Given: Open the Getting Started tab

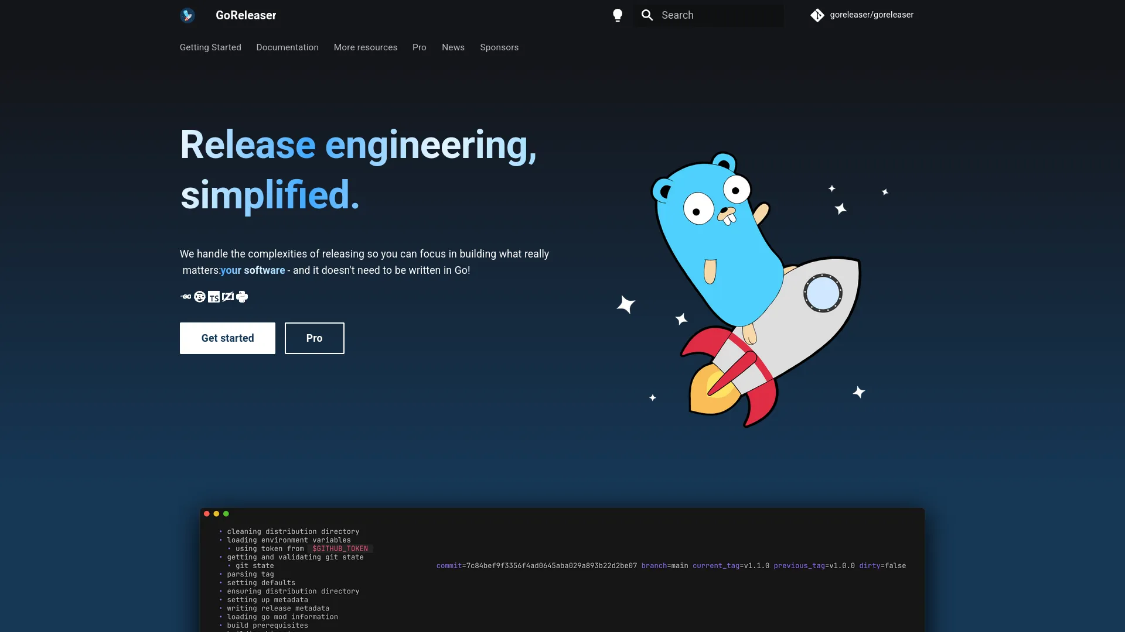Looking at the screenshot, I should point(210,47).
